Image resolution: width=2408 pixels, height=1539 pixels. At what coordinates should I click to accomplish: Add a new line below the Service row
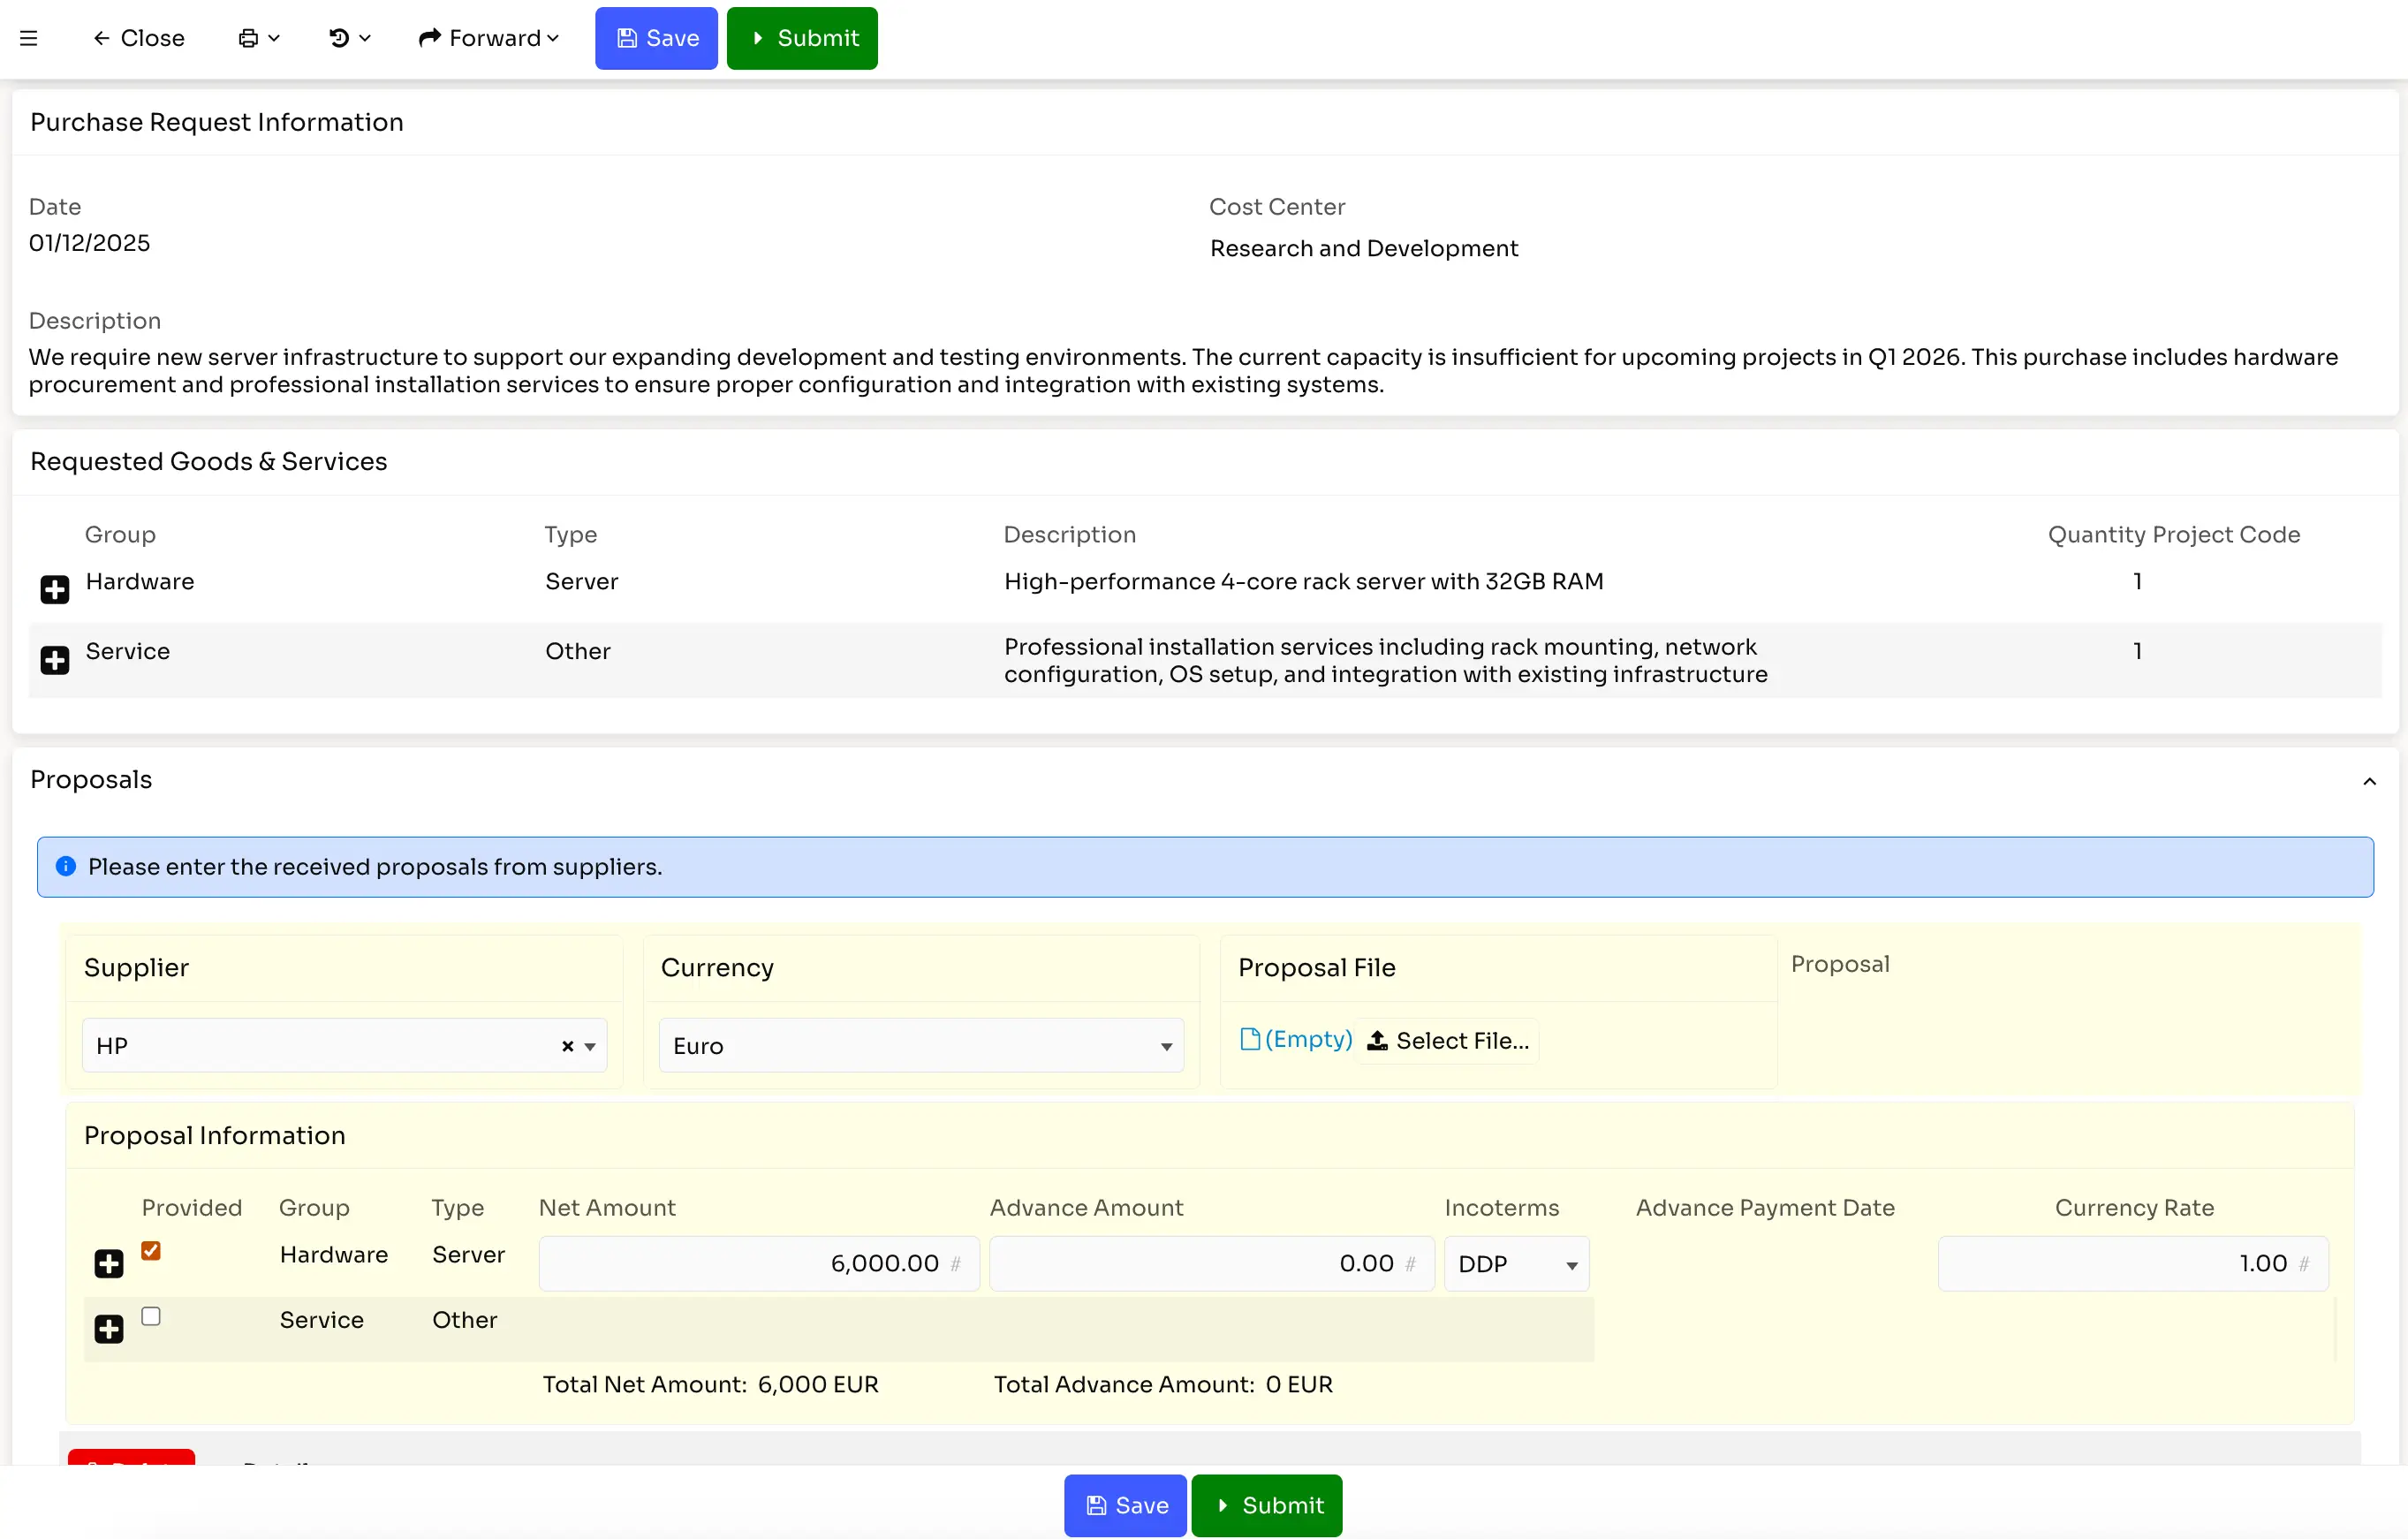pos(54,659)
